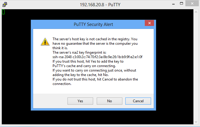This screenshot has height=127, width=200.
Task: Accept the host key with Yes
Action: point(80,101)
